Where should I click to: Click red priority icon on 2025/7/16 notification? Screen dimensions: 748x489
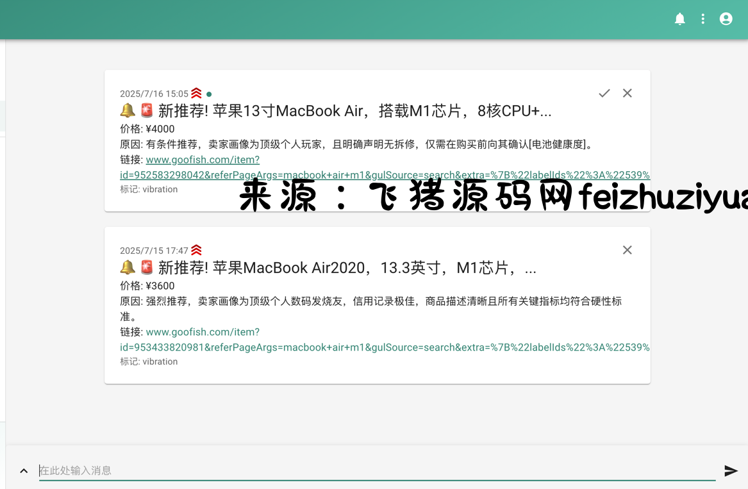click(196, 94)
